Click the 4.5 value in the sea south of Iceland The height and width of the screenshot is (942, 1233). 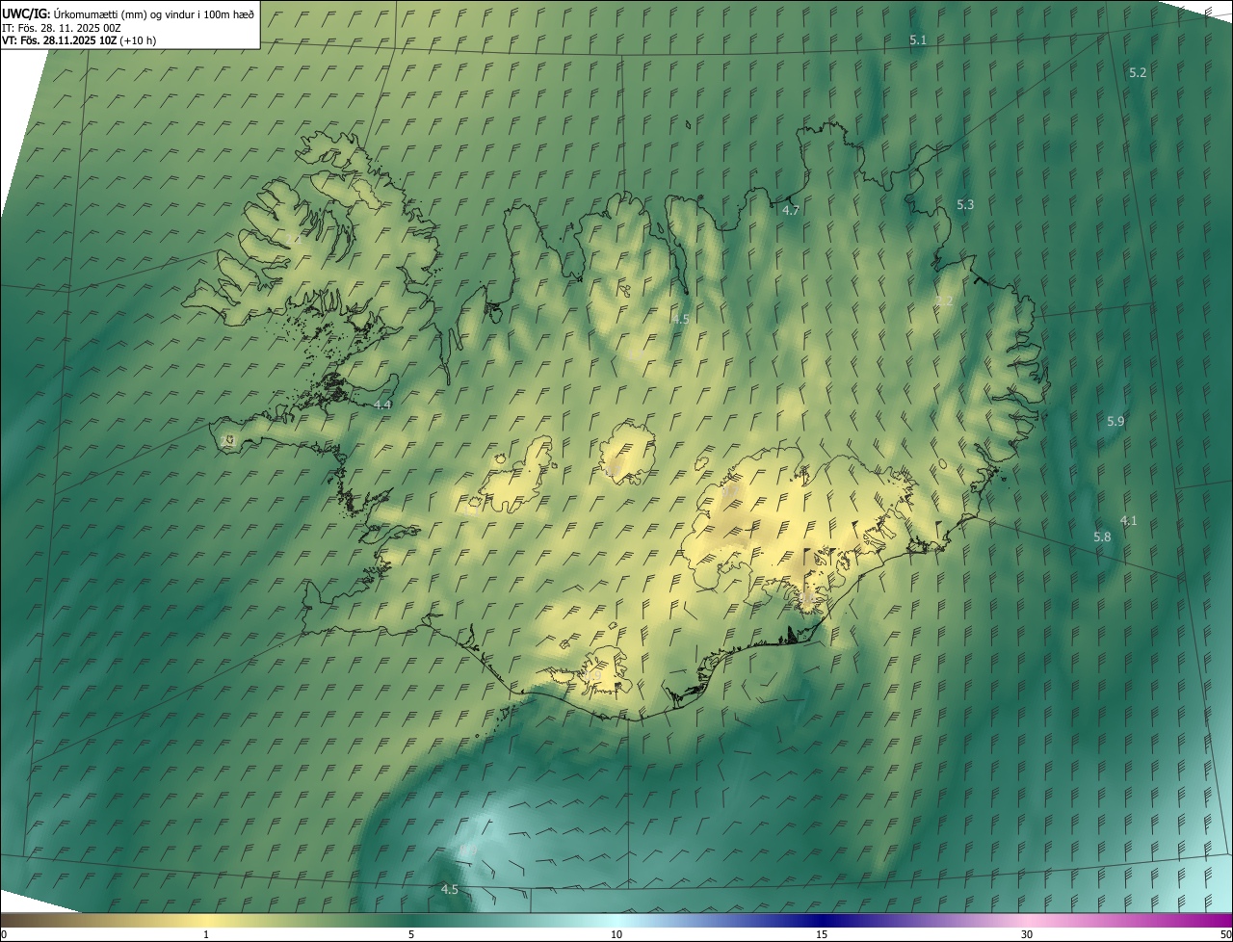[x=449, y=890]
